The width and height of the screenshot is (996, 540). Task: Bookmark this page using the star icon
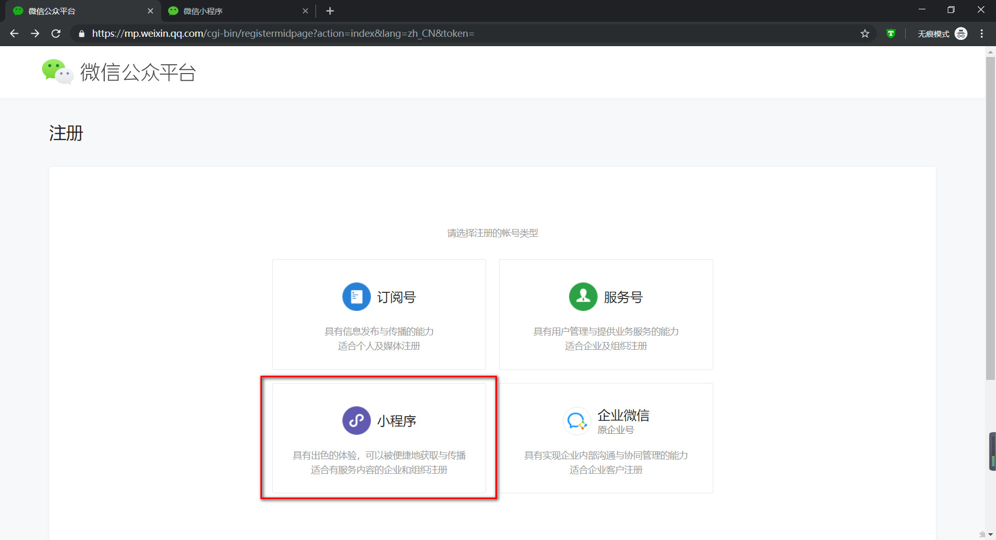coord(865,33)
